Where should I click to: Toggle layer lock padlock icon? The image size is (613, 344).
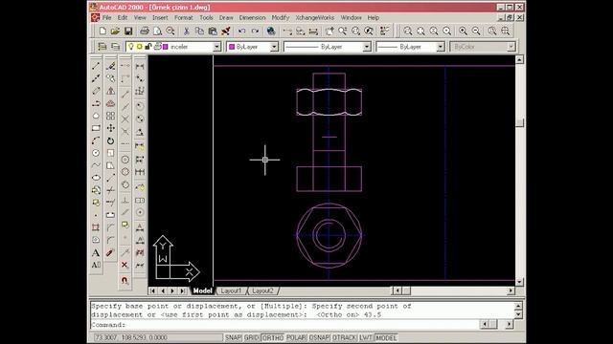coord(148,47)
